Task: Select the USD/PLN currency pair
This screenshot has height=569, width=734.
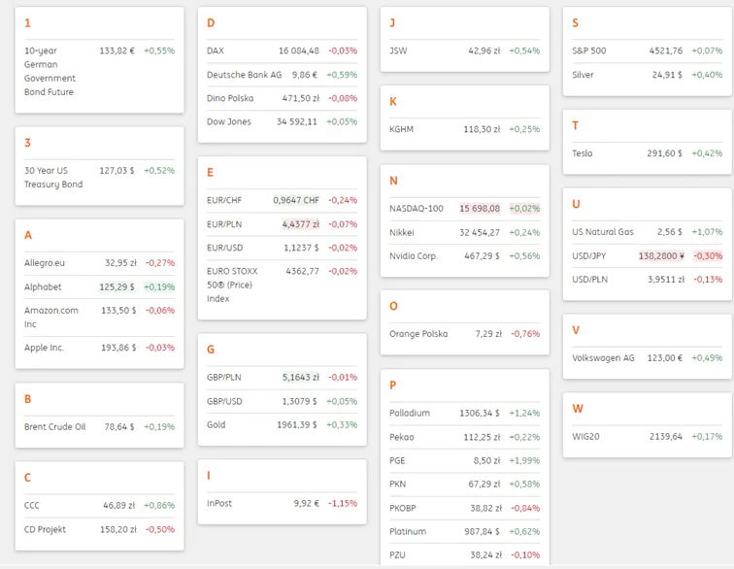Action: tap(647, 280)
